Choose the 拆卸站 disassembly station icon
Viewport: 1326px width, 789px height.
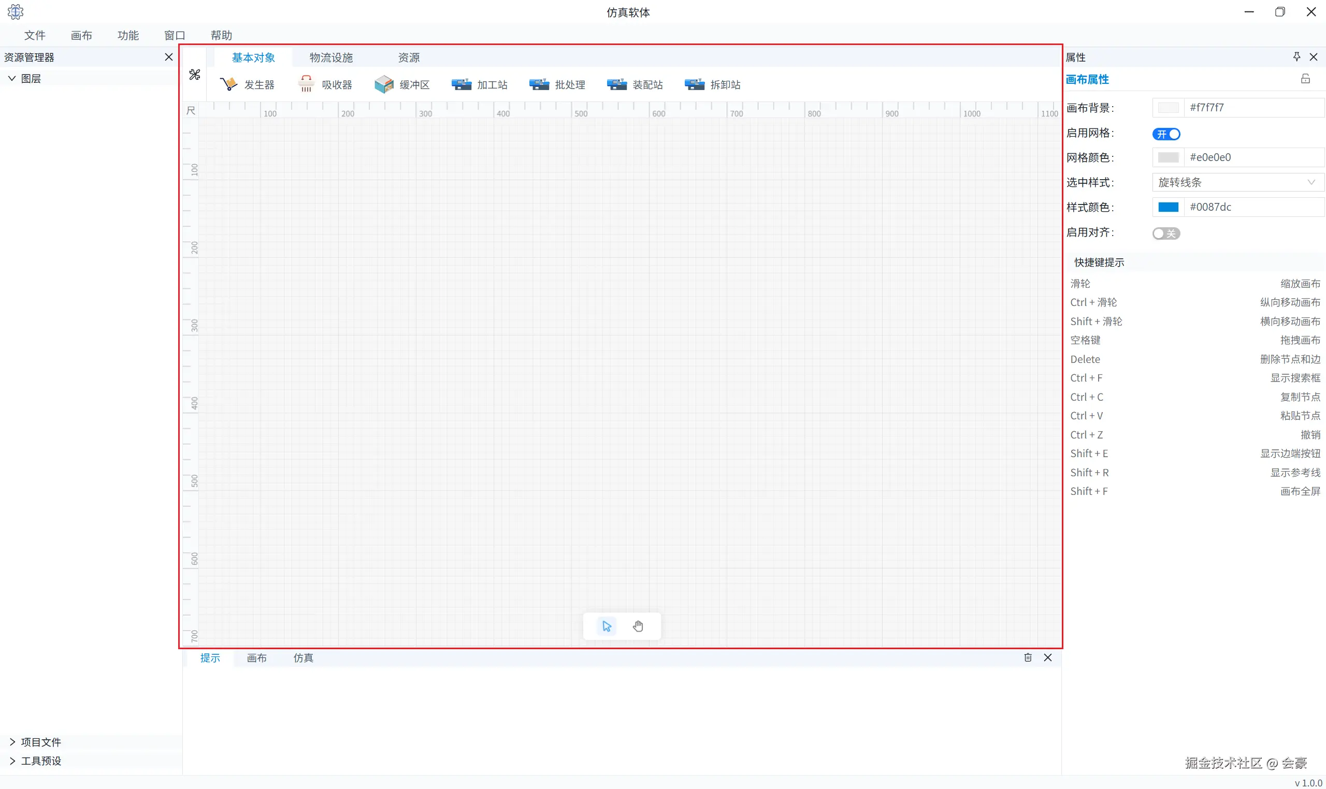694,84
